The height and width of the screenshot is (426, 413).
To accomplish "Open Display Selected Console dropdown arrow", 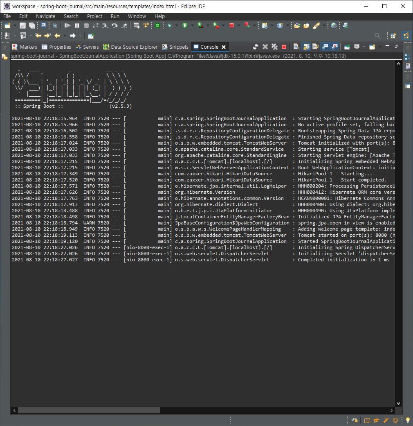I will tap(364, 47).
